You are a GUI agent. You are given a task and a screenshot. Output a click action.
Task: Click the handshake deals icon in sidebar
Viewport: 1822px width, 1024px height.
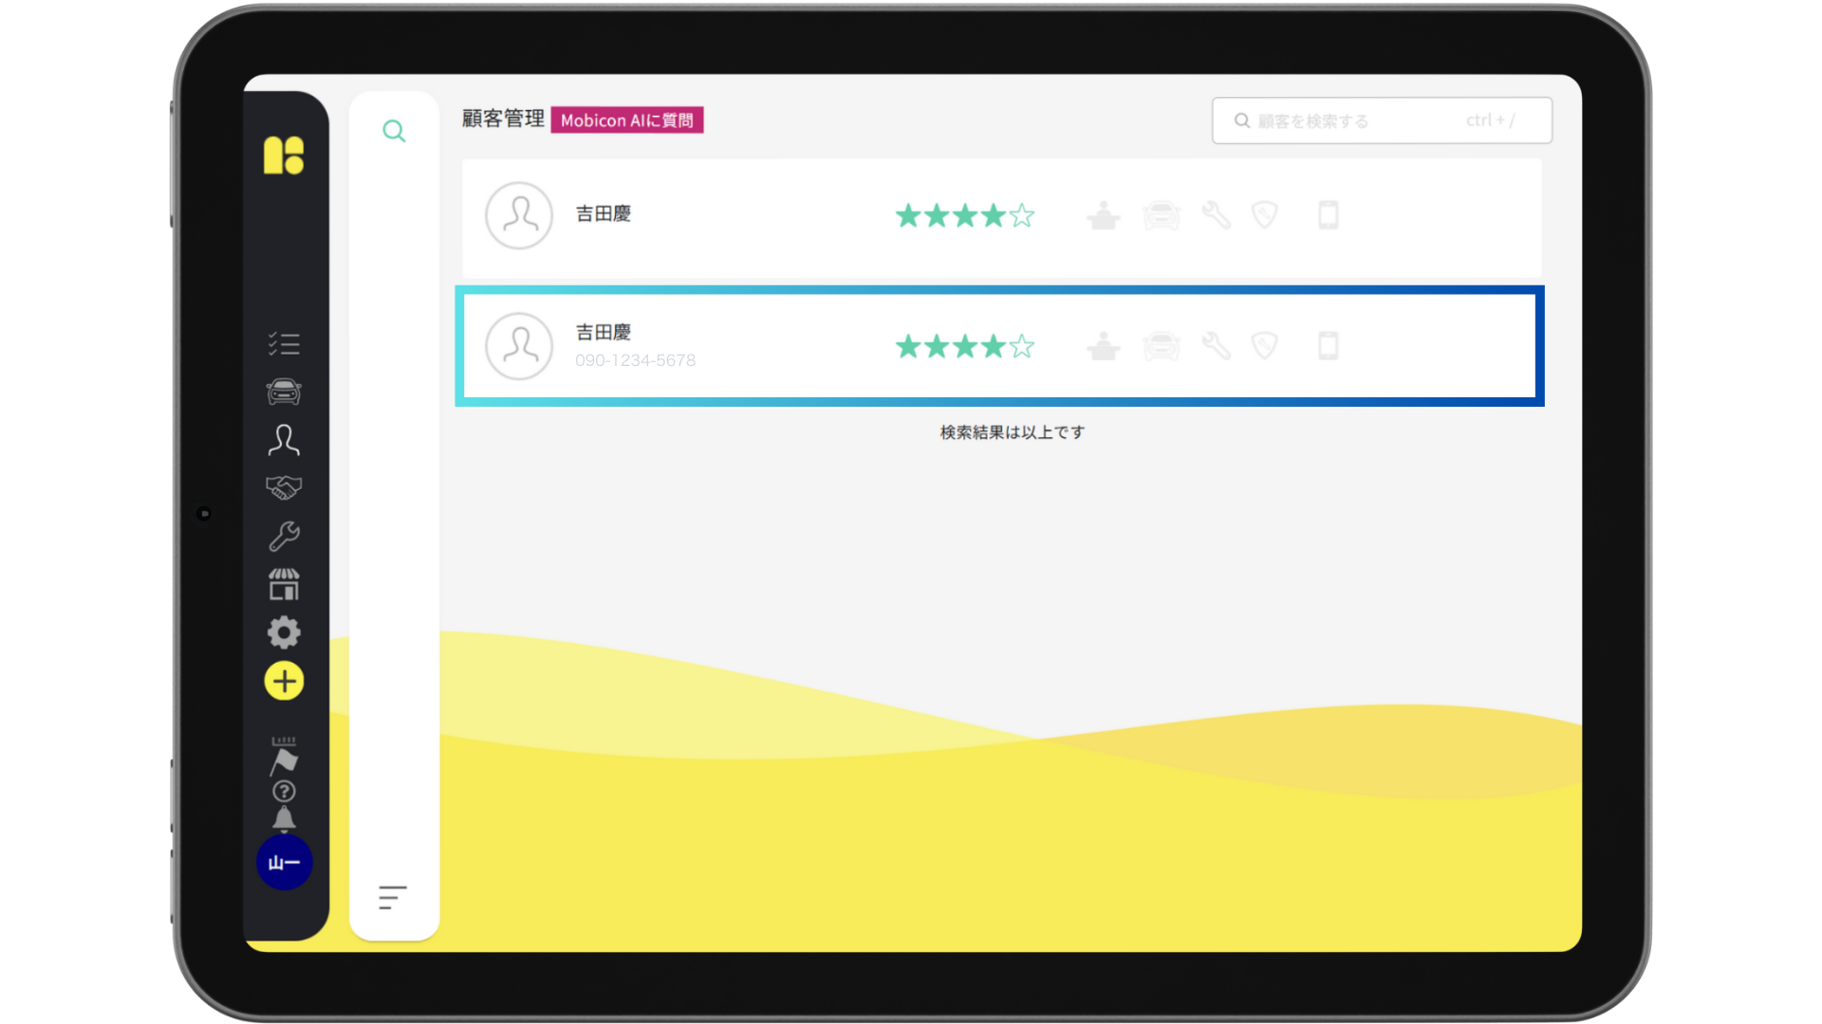point(284,487)
